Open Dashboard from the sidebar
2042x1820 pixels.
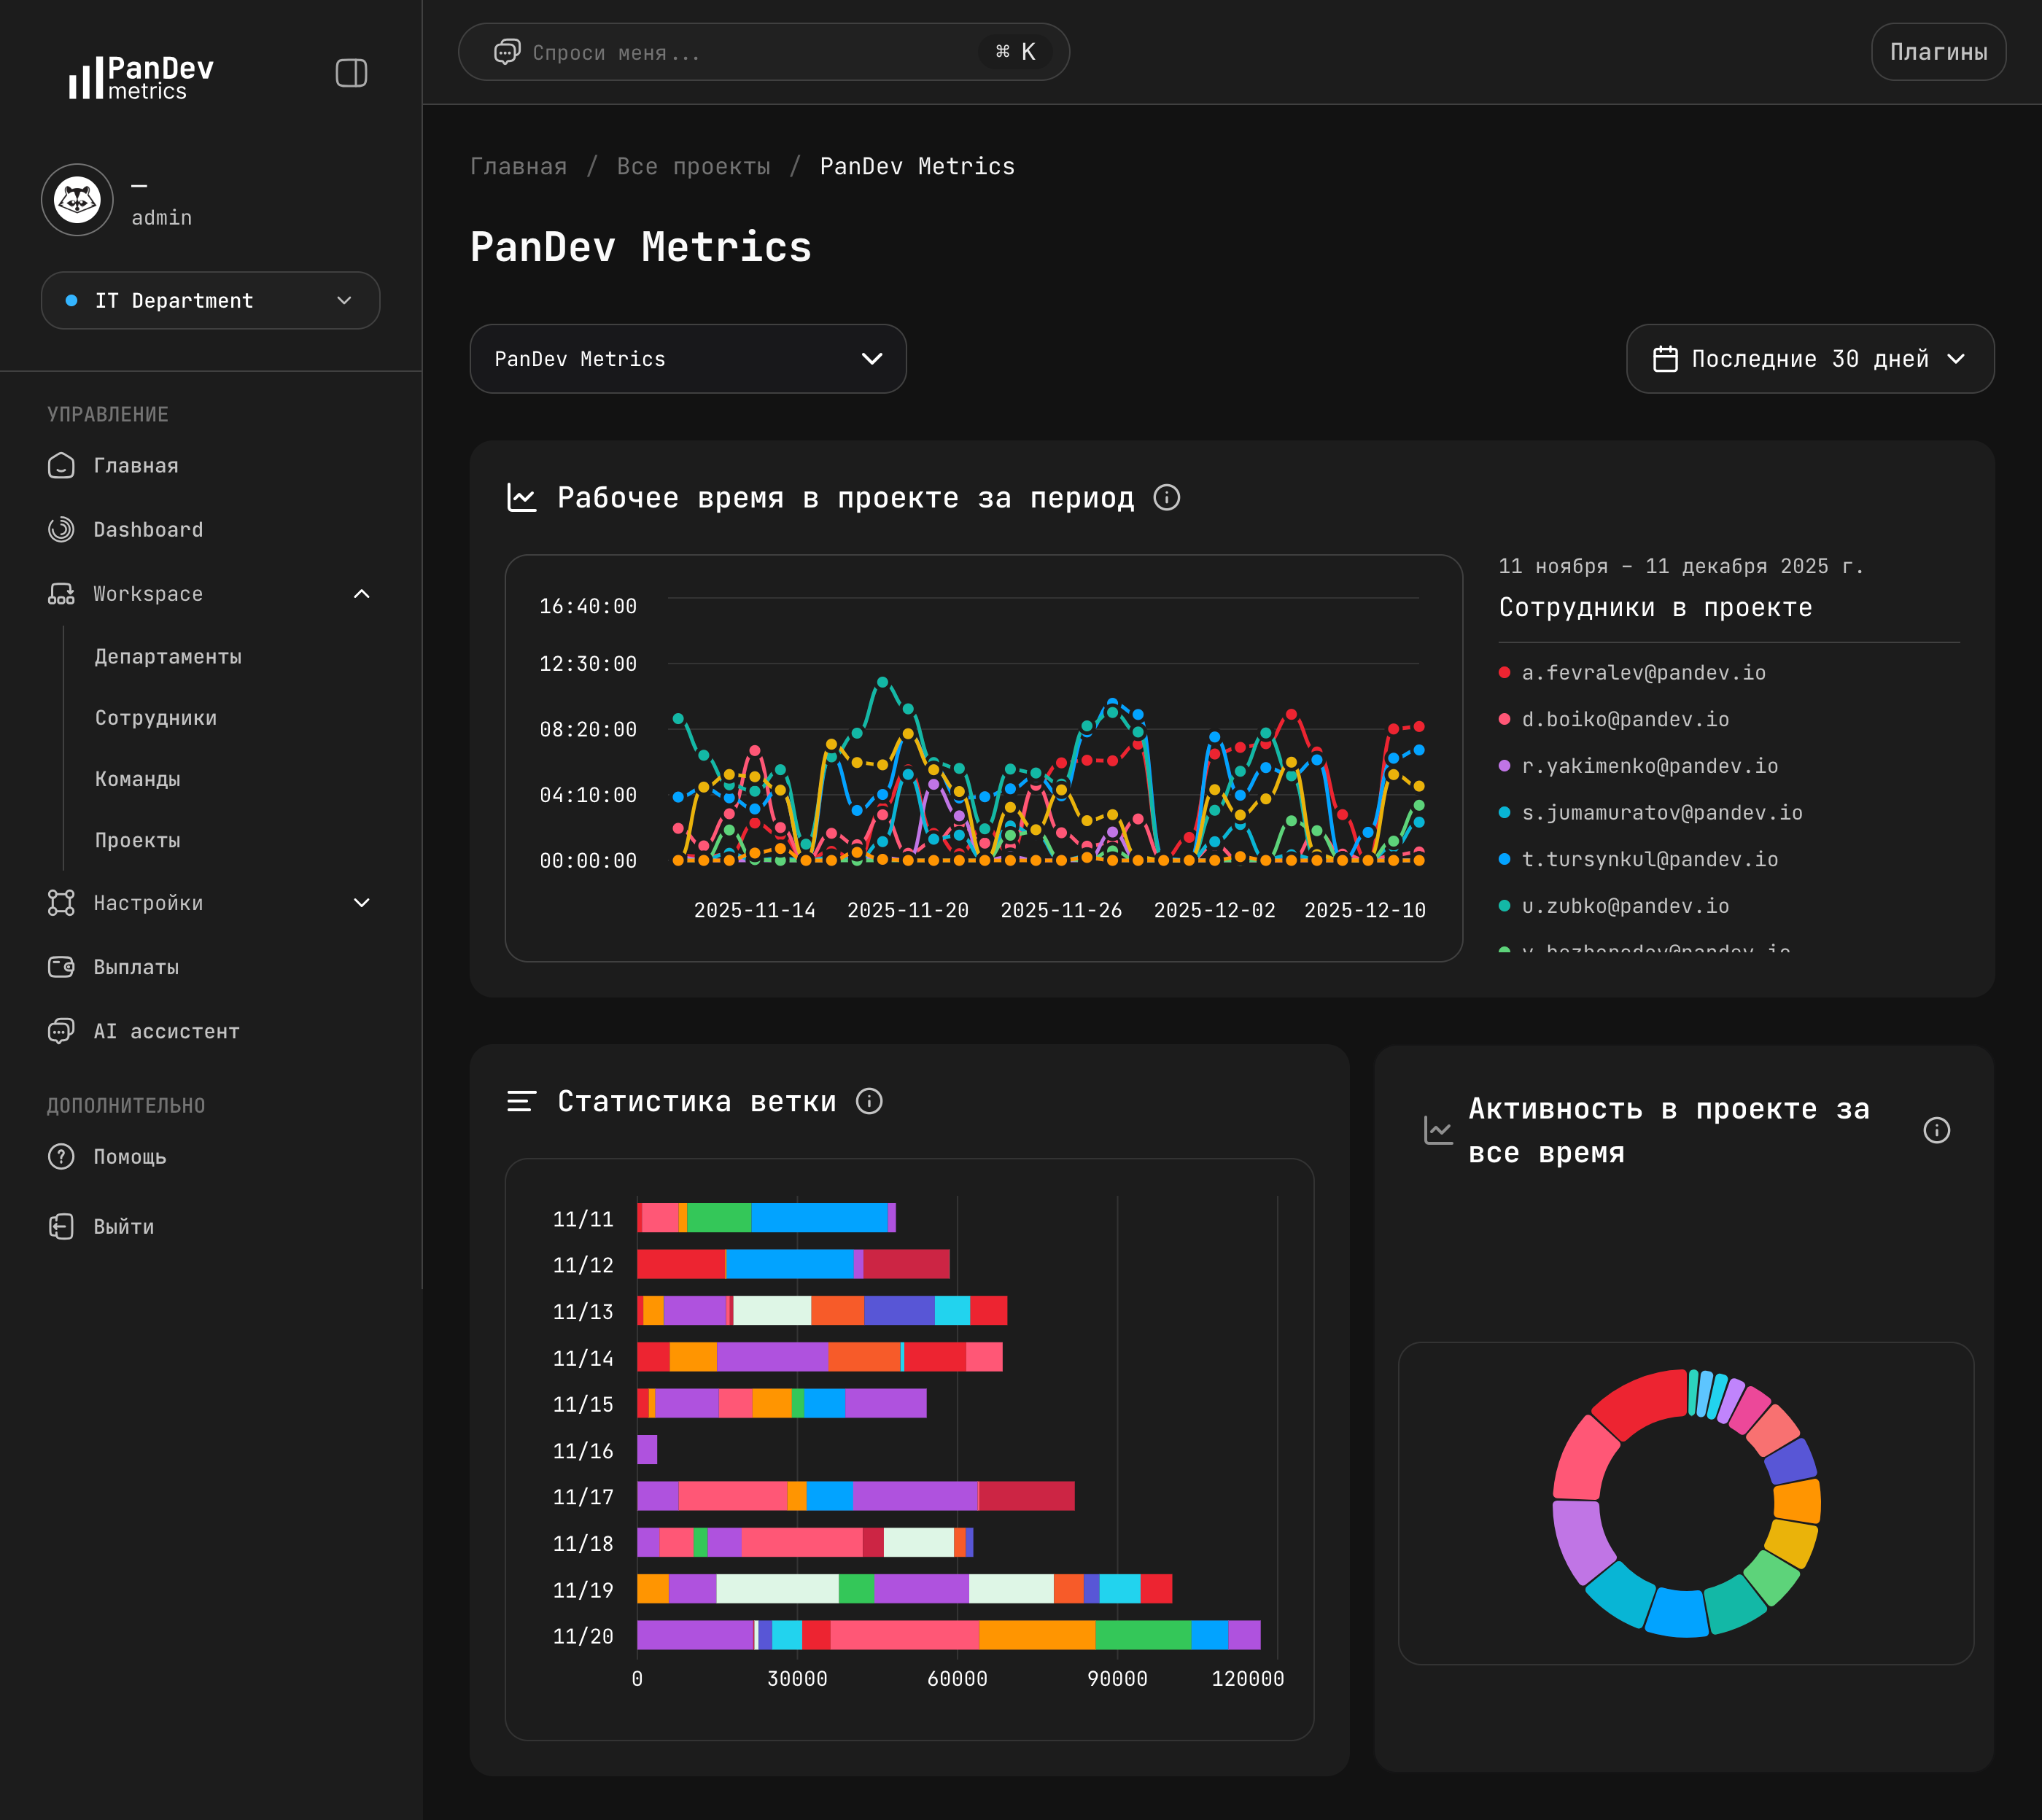click(x=147, y=529)
